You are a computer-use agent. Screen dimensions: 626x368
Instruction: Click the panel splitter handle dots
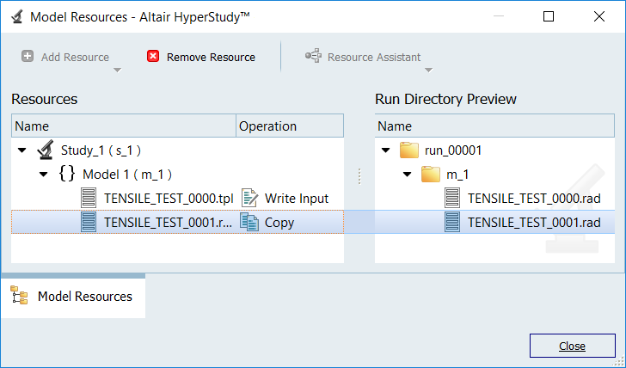click(x=359, y=176)
